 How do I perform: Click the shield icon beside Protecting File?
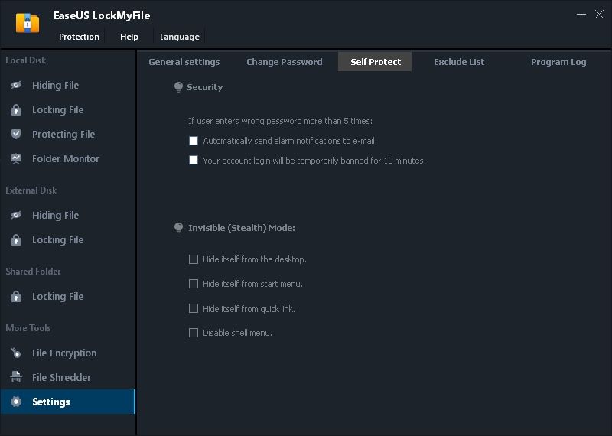coord(16,135)
